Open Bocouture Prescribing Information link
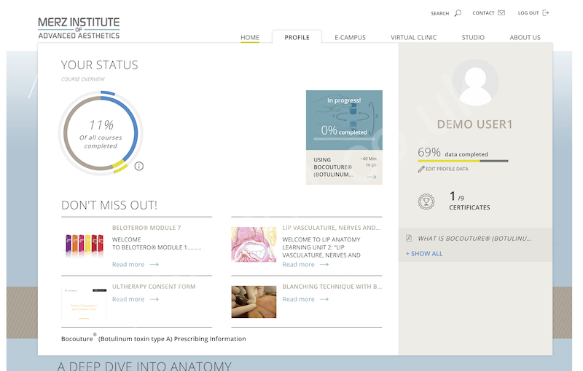Viewport: 583px width, 371px height. click(x=154, y=338)
